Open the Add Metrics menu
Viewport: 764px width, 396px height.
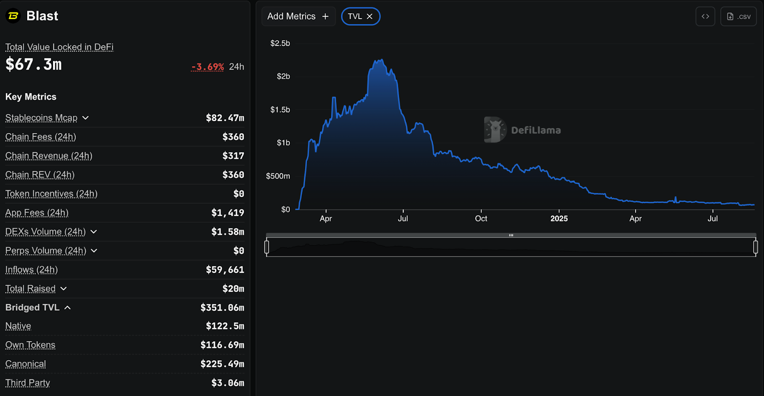tap(298, 16)
